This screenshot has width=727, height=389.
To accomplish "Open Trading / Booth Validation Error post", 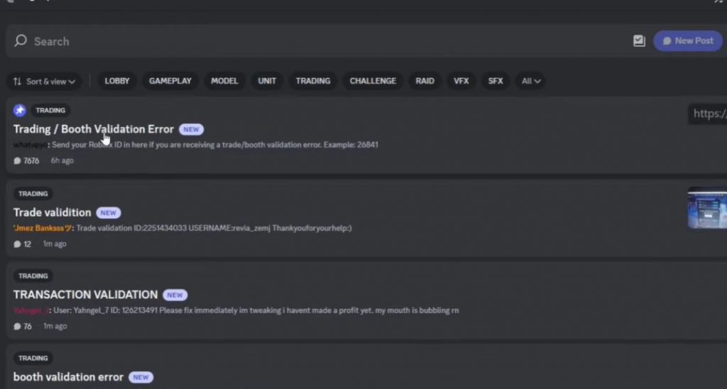I will pyautogui.click(x=93, y=129).
